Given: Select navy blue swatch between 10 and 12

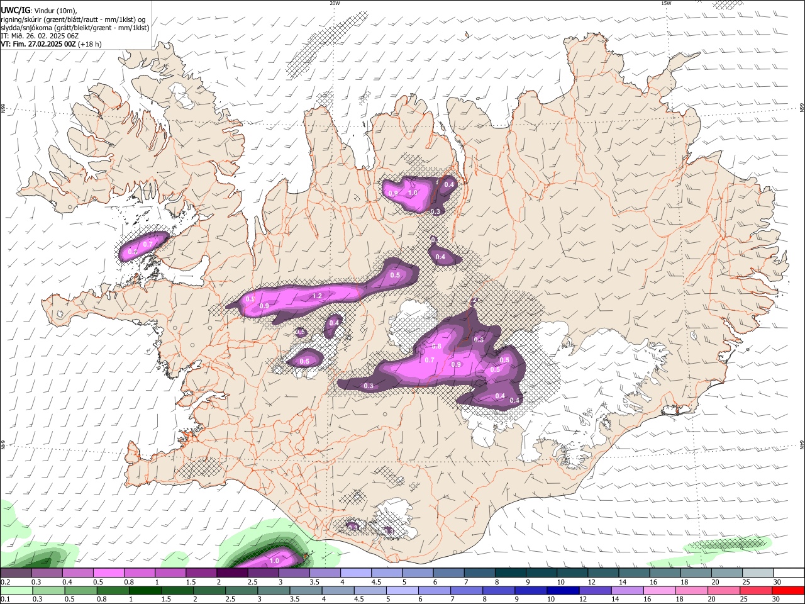Looking at the screenshot, I should 563,590.
